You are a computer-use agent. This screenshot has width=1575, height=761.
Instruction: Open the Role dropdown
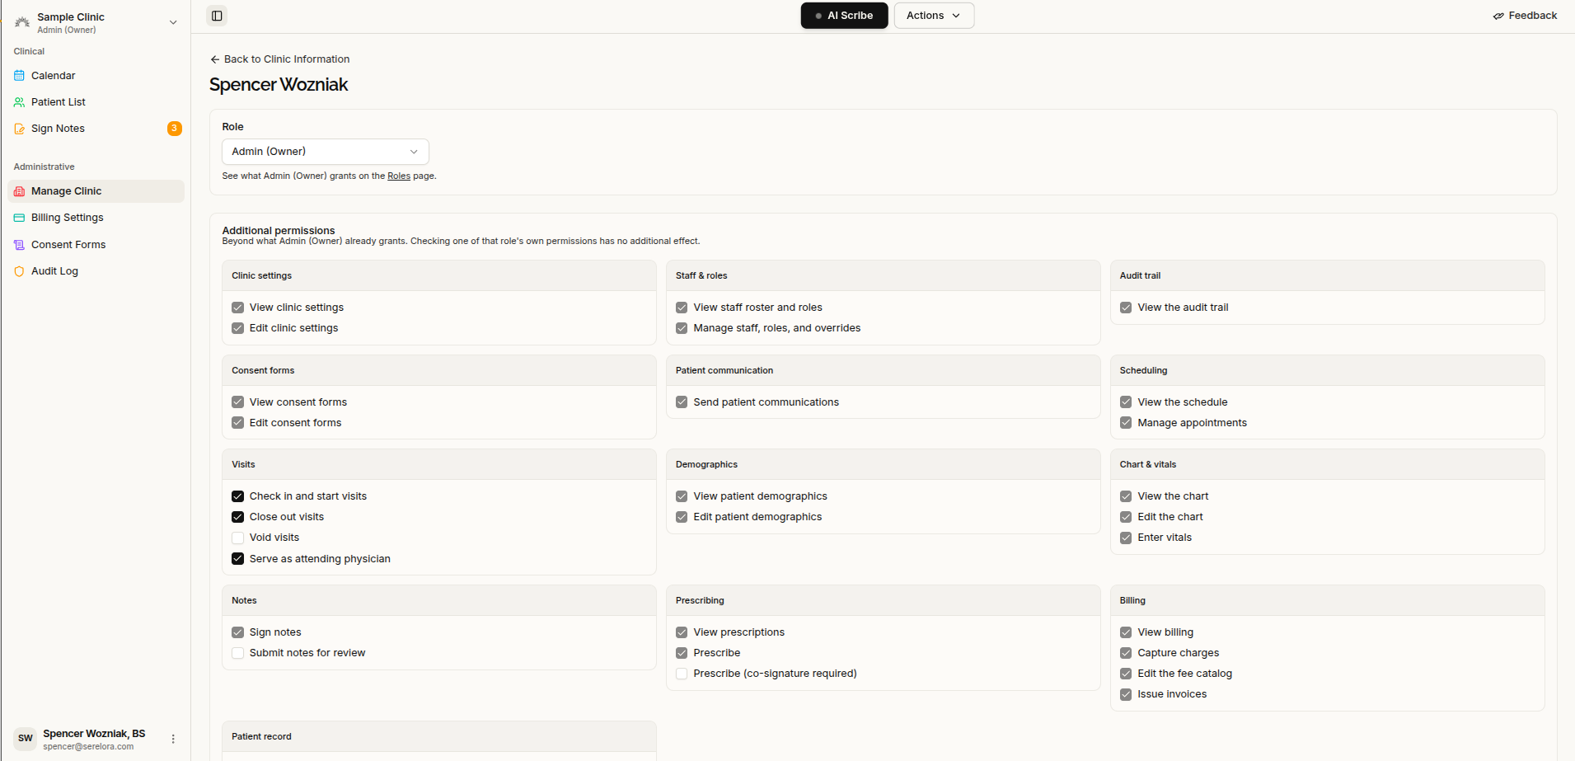pos(326,152)
